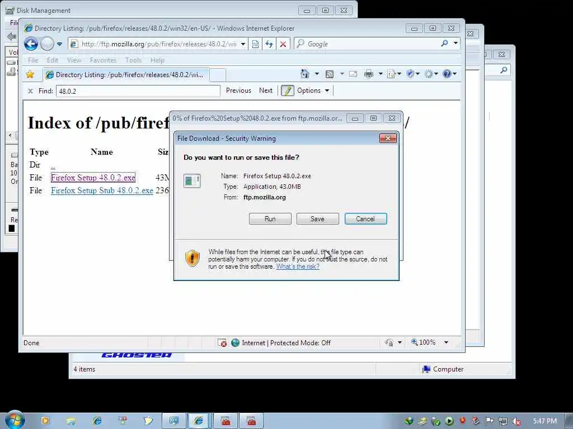Click the Find text field containing 48.0.2

[138, 91]
